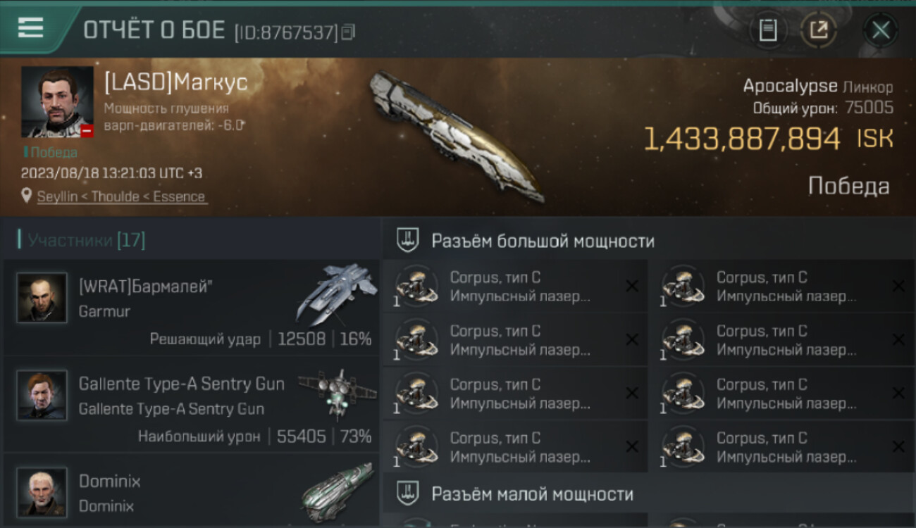
Task: Expand the Разъём малой мощности section
Action: 648,494
